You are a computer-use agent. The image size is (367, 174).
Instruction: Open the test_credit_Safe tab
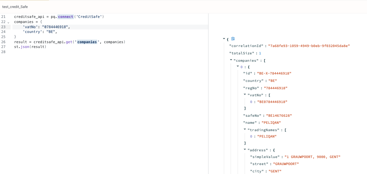15,7
